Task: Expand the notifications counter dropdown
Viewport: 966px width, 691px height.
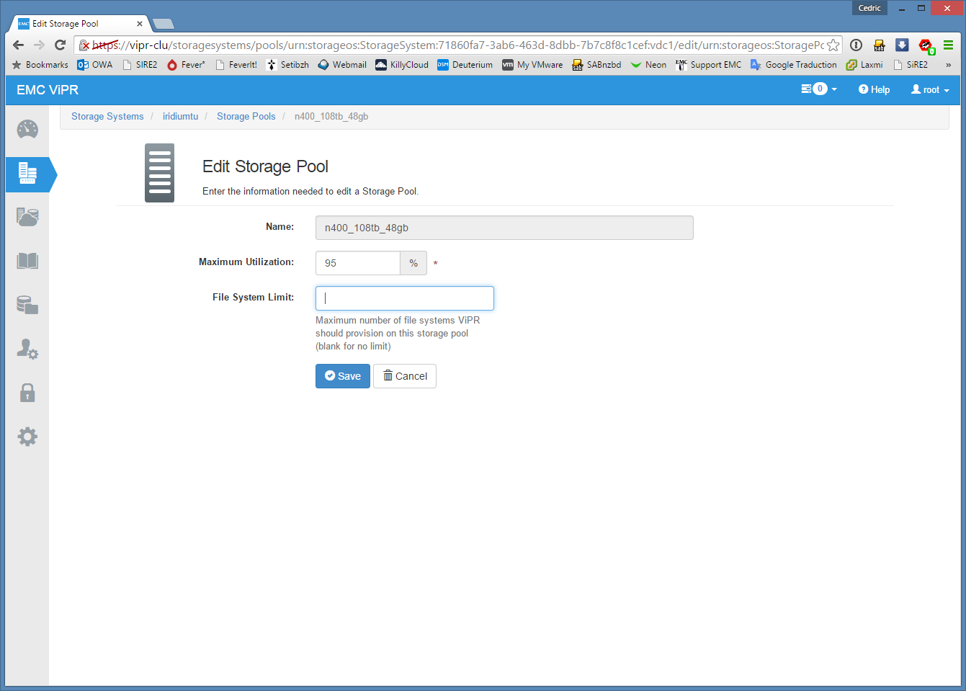Action: click(819, 89)
